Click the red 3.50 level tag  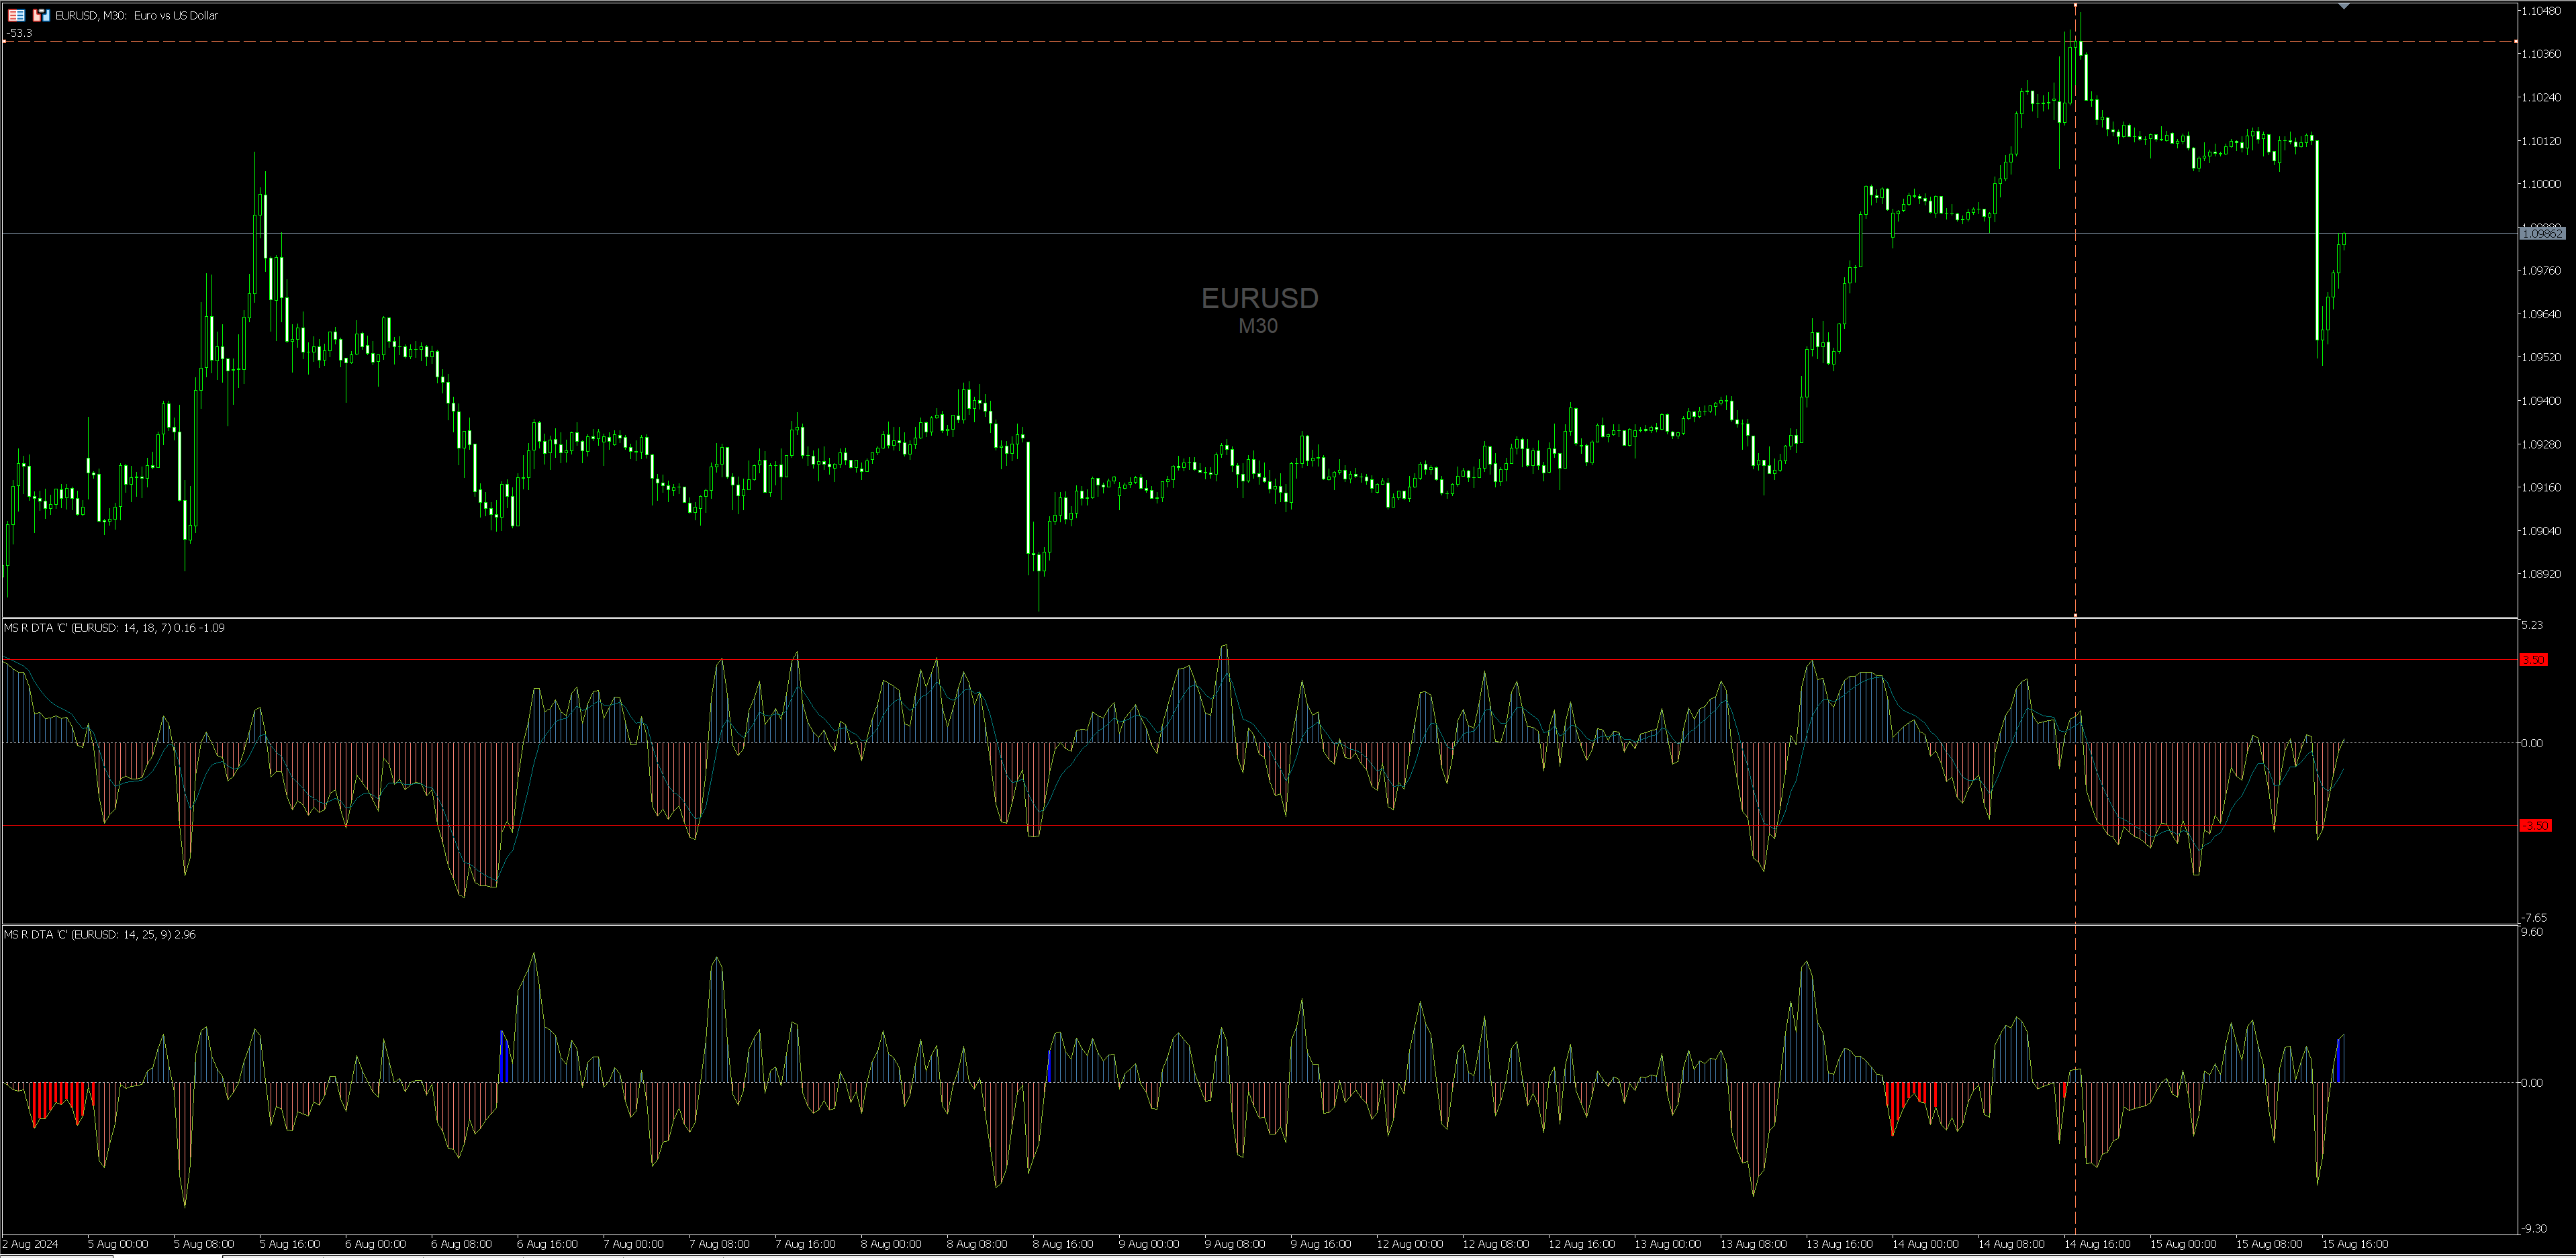coord(2533,660)
